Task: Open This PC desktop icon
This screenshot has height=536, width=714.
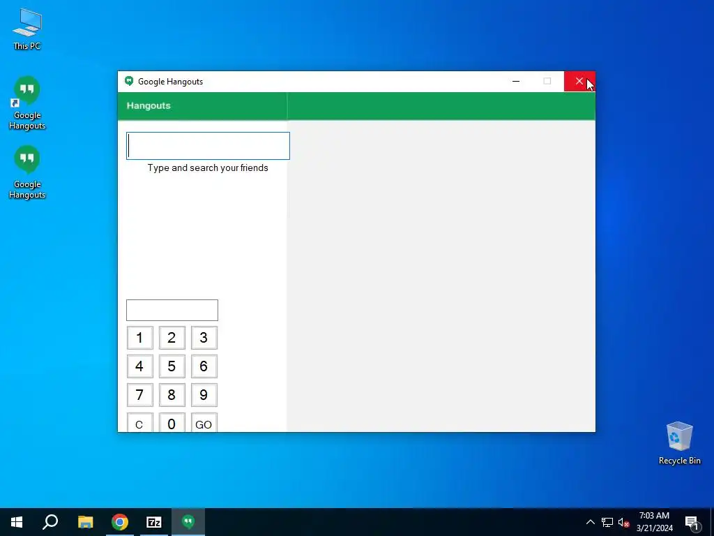Action: point(27,29)
